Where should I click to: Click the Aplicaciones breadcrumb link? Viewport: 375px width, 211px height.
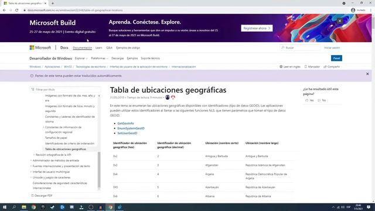coord(52,67)
